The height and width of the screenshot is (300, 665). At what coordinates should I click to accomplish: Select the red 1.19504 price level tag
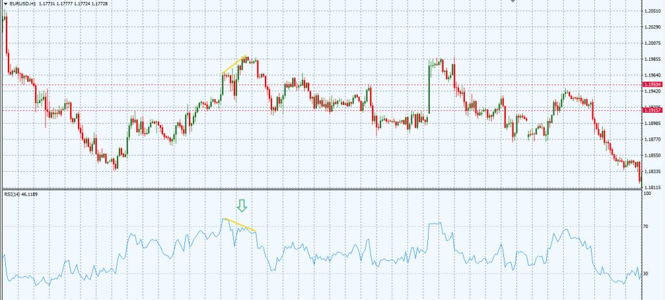click(x=652, y=84)
